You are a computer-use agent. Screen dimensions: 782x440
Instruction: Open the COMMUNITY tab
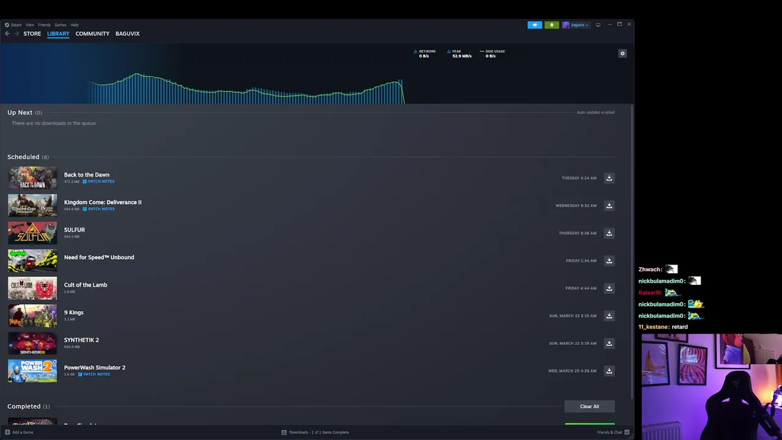[x=92, y=34]
